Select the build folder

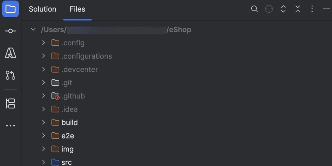coord(69,123)
